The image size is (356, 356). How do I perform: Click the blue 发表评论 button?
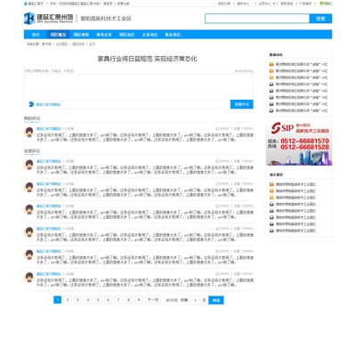(242, 104)
